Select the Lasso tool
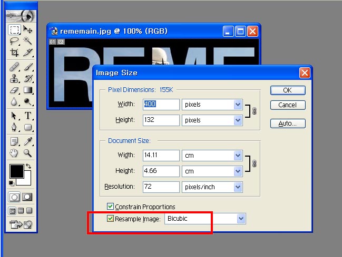This screenshot has width=342, height=257. coord(14,41)
